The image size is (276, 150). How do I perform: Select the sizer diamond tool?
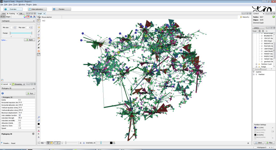click(39, 35)
